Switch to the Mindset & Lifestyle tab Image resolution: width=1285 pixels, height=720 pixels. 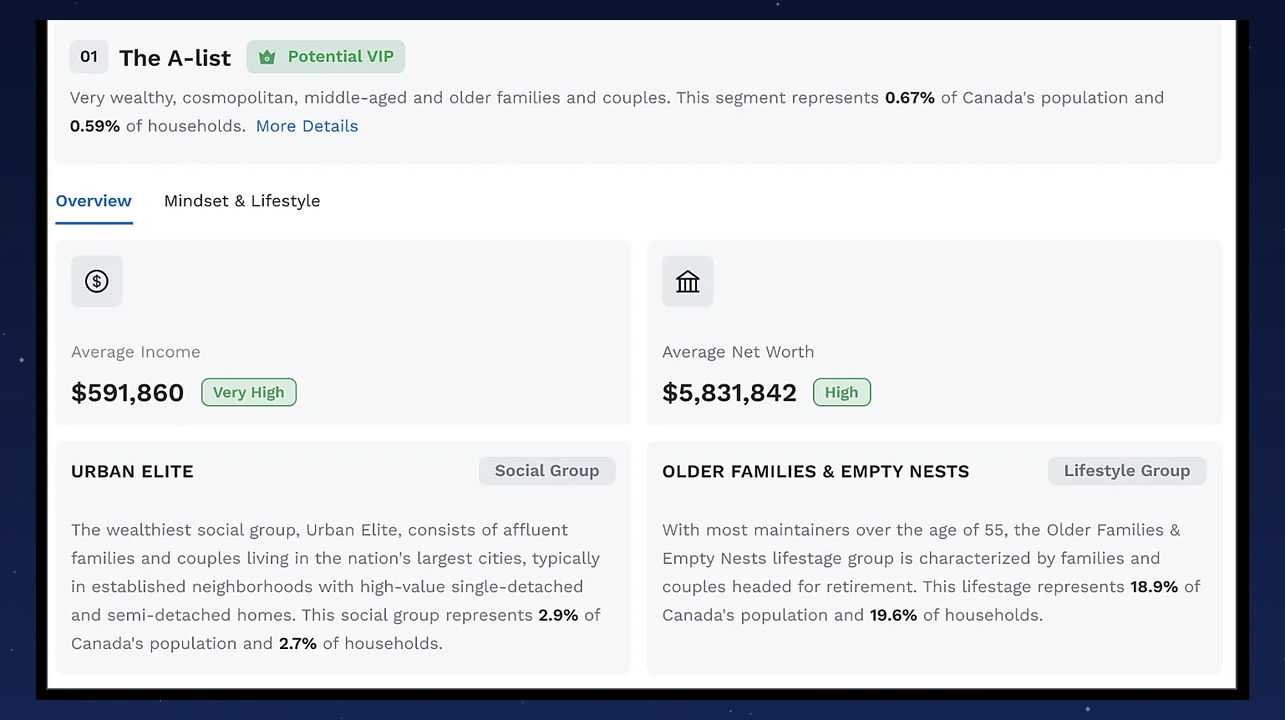(242, 201)
